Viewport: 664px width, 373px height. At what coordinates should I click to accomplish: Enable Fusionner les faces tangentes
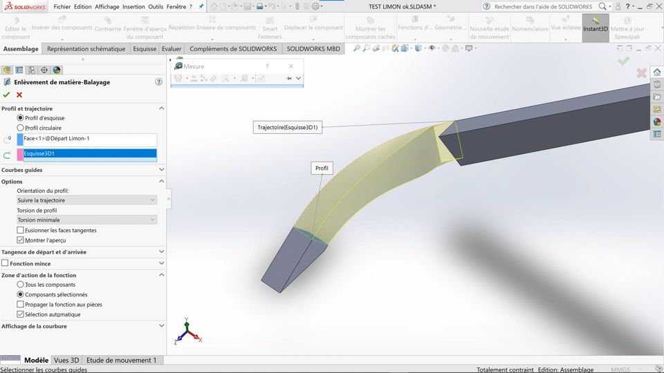(x=20, y=230)
